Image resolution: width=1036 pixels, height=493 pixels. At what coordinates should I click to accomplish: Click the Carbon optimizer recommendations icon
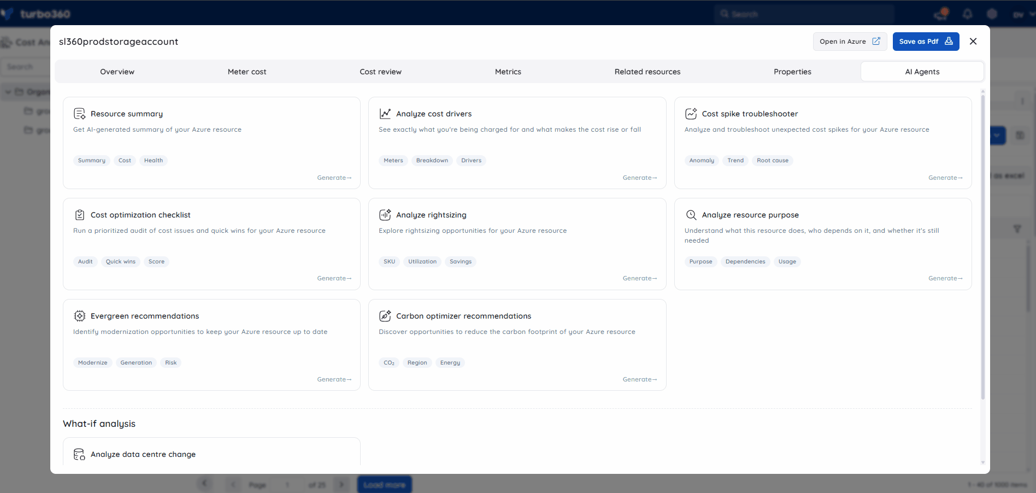pos(385,316)
